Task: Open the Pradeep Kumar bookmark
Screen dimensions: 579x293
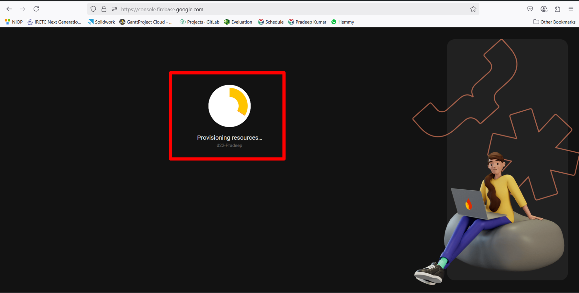Action: (x=307, y=22)
